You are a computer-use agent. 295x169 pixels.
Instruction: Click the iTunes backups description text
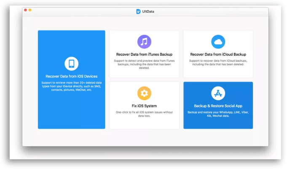[144, 64]
